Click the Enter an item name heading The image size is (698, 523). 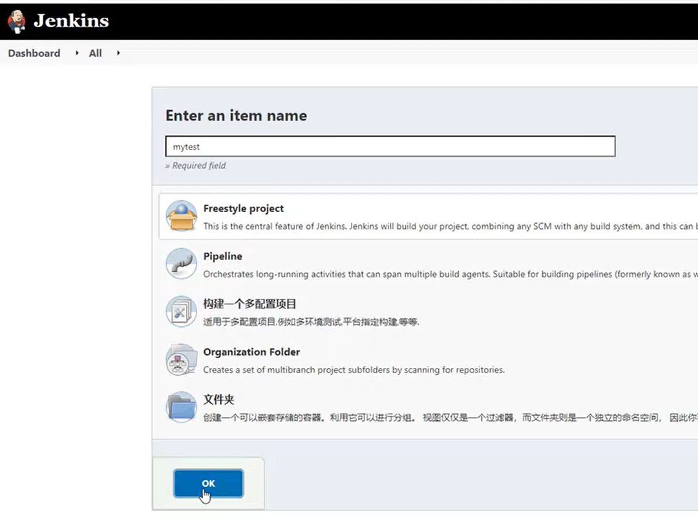click(237, 116)
